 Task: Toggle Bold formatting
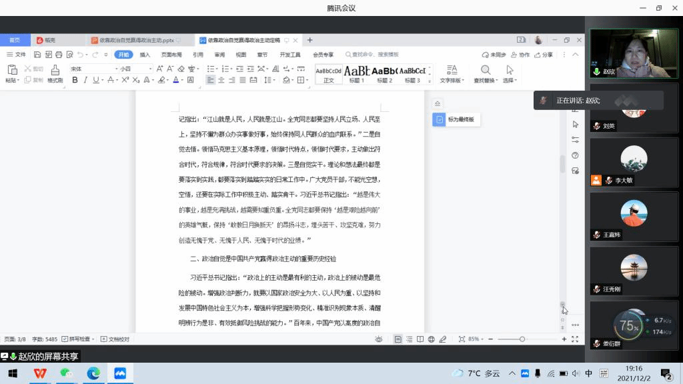(75, 80)
